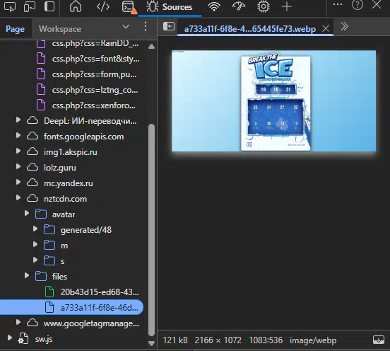The width and height of the screenshot is (390, 351).
Task: Click the Break the Ice image preview
Action: (x=273, y=101)
